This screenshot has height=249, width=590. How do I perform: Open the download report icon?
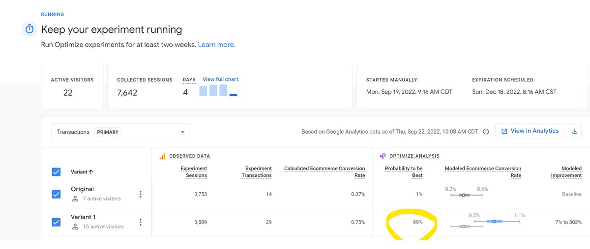tap(575, 131)
